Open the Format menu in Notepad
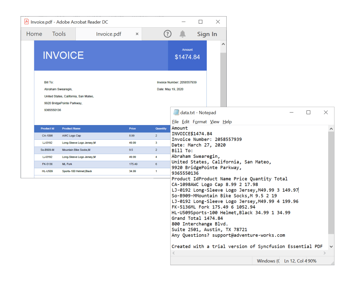 pyautogui.click(x=200, y=122)
